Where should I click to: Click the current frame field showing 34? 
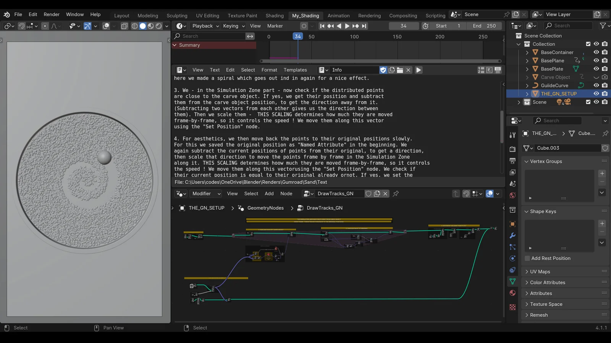coord(404,26)
